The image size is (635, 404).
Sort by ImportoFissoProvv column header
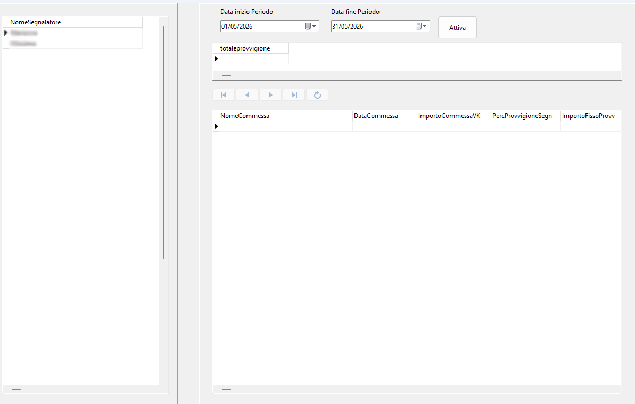coord(591,116)
